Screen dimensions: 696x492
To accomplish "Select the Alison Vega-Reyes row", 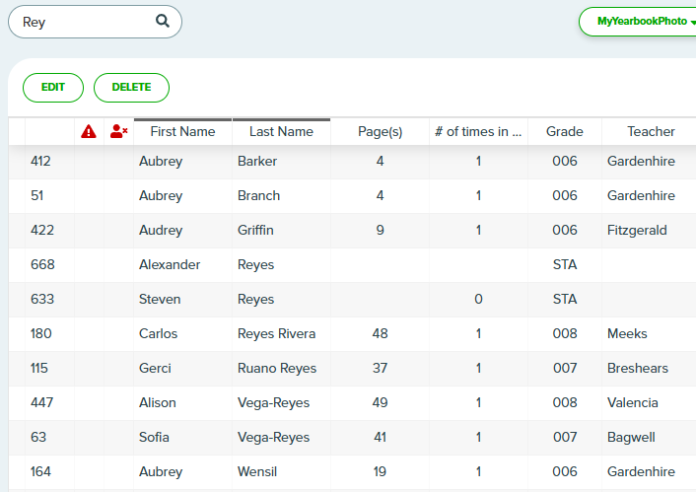I will point(353,402).
